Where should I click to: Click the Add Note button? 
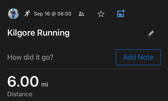click(x=138, y=57)
